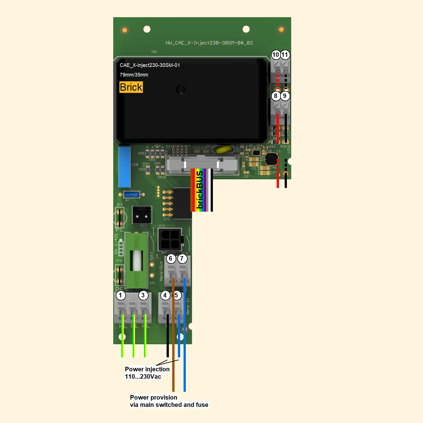Viewport: 423px width, 423px height.
Task: Click the circled number 11 marker
Action: [x=285, y=54]
